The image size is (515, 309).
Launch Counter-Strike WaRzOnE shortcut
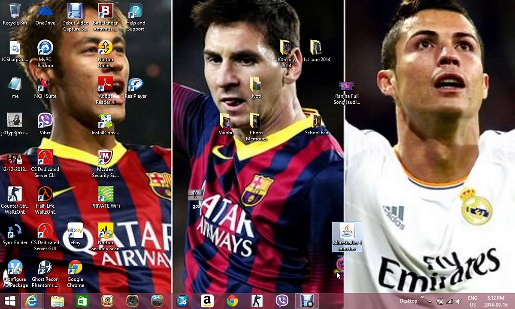tap(15, 200)
